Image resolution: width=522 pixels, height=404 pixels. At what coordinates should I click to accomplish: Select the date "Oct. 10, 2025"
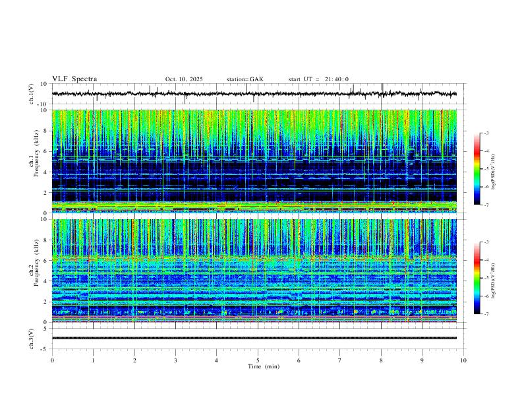point(184,79)
